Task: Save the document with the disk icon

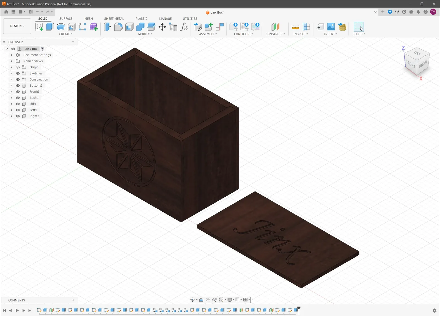Action: click(31, 12)
